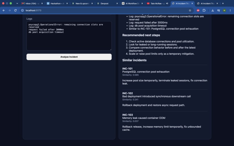Image resolution: width=234 pixels, height=146 pixels.
Task: Close the last AI Incident Triage tab
Action: [x=217, y=3]
